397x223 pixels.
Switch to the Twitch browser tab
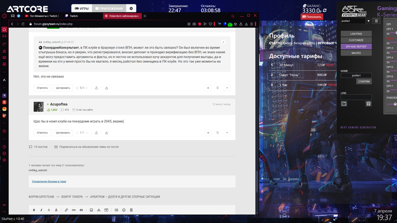pyautogui.click(x=71, y=16)
